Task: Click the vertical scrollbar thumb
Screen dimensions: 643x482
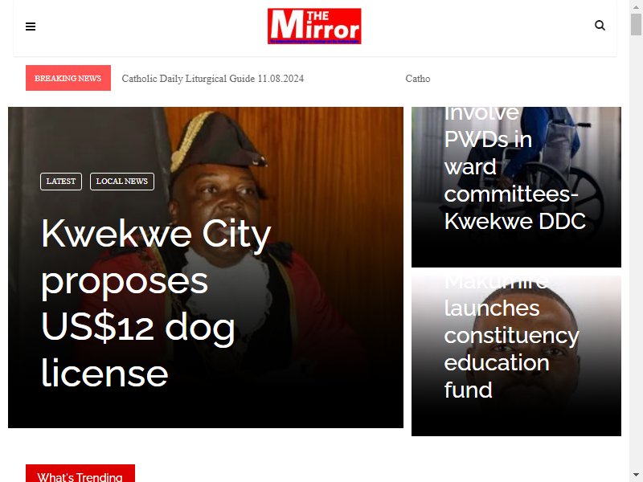Action: tap(636, 24)
